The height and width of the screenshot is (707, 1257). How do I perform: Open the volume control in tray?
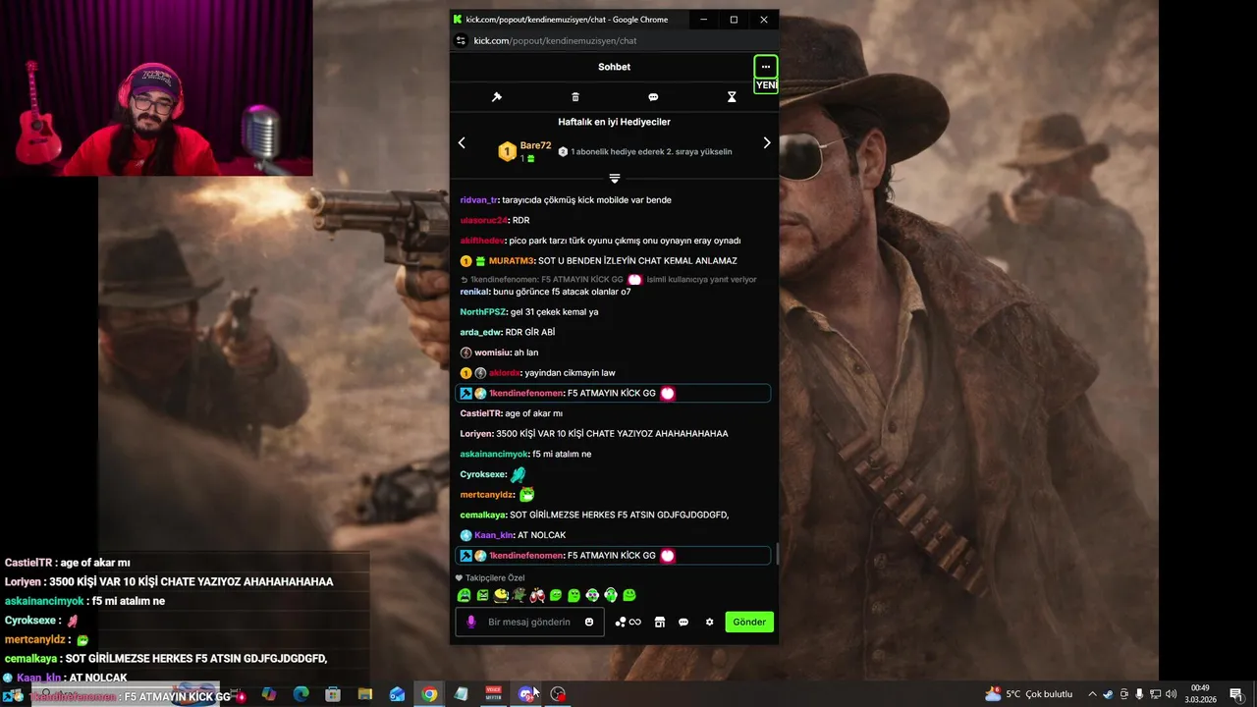click(x=1172, y=694)
